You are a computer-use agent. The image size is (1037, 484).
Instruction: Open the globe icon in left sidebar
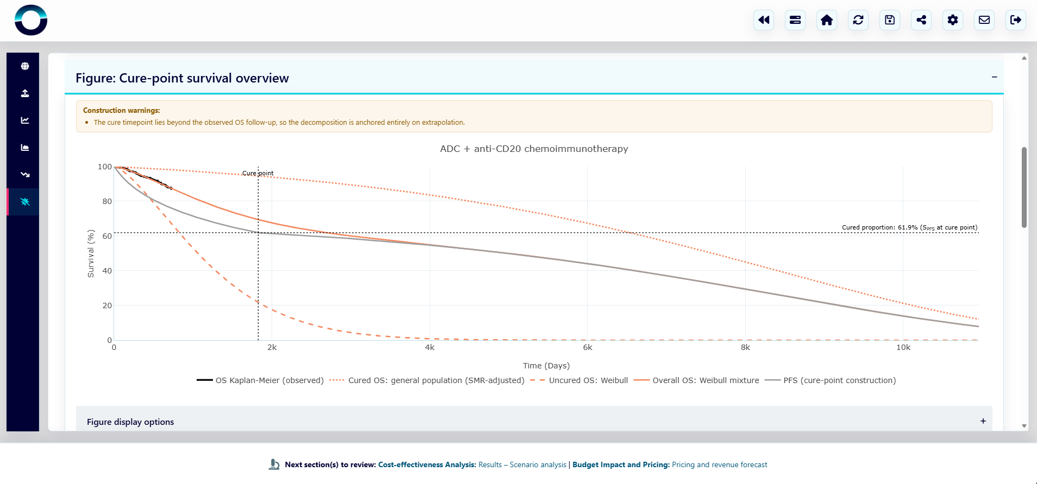pyautogui.click(x=25, y=66)
